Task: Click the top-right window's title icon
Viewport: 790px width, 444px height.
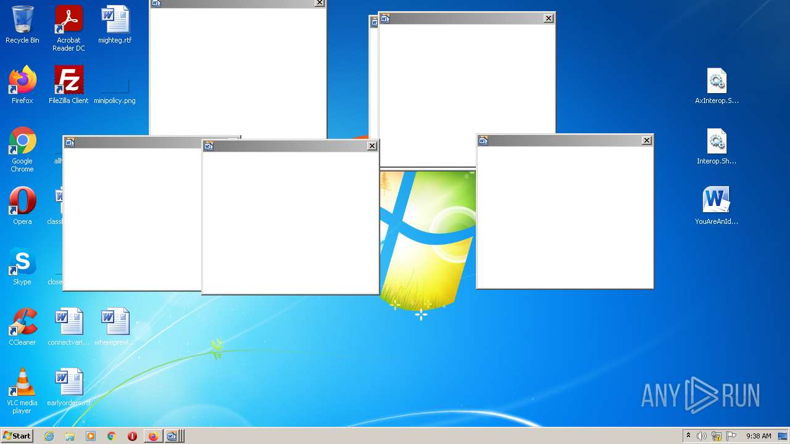Action: pyautogui.click(x=385, y=18)
